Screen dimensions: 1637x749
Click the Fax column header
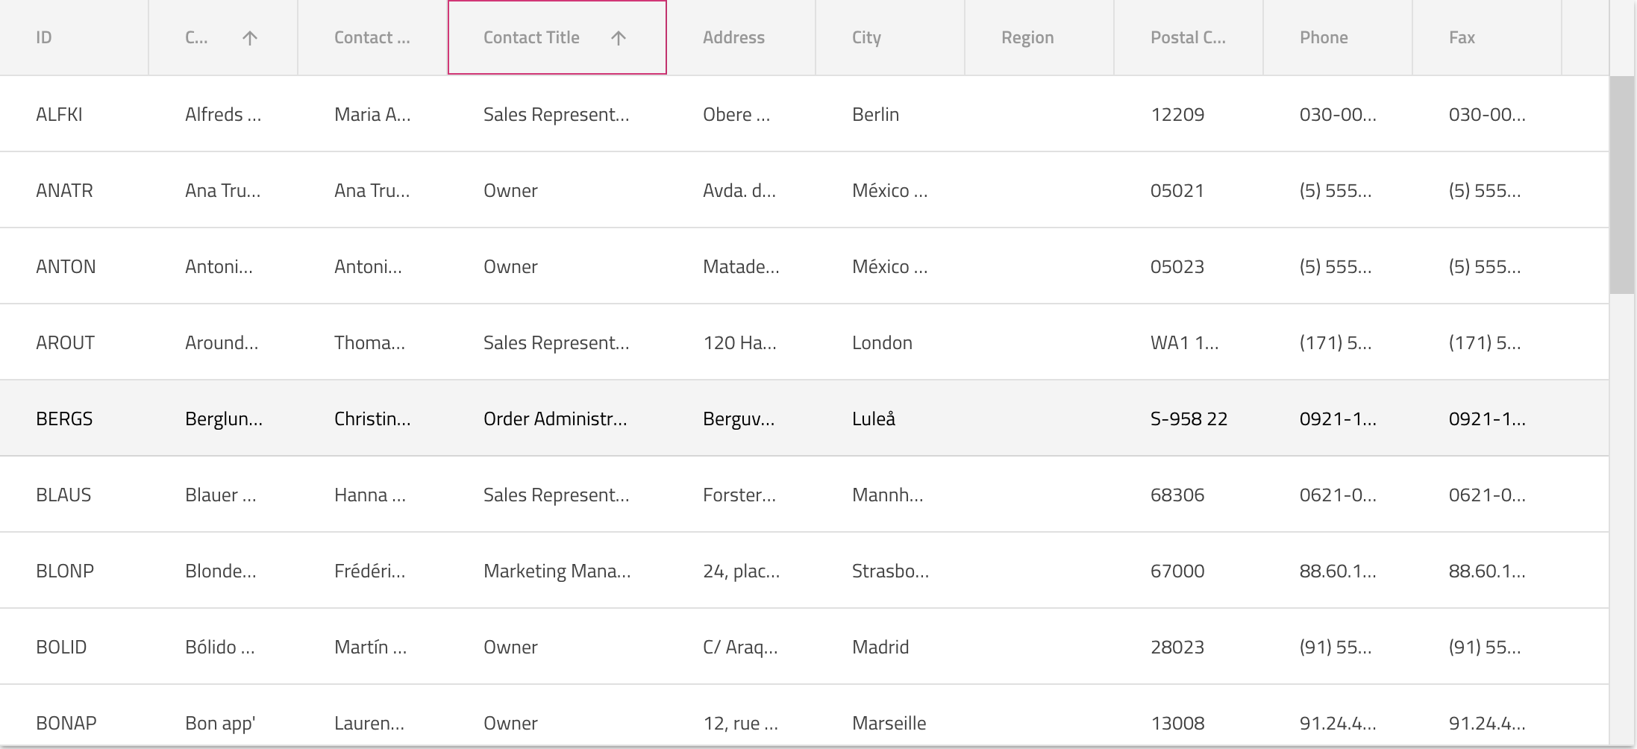[x=1462, y=38]
